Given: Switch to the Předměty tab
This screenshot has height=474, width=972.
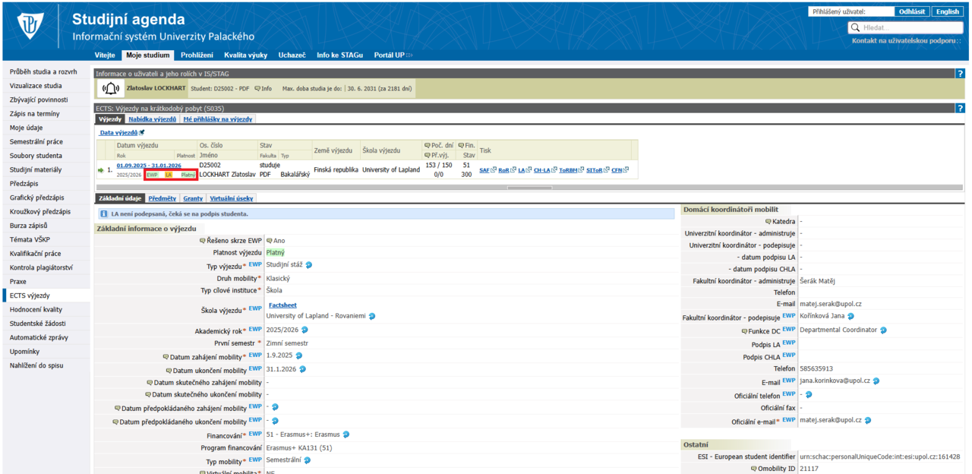Looking at the screenshot, I should coord(163,198).
